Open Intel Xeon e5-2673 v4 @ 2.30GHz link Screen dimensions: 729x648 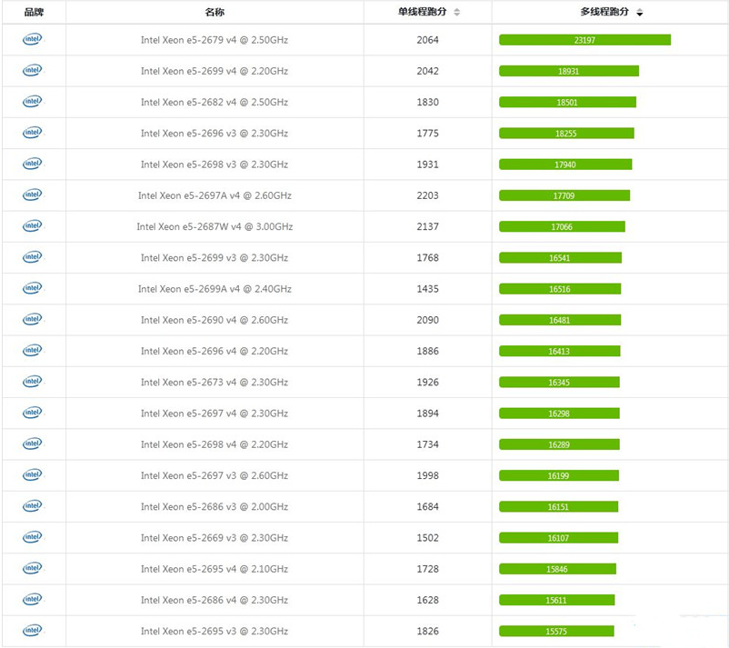point(215,382)
